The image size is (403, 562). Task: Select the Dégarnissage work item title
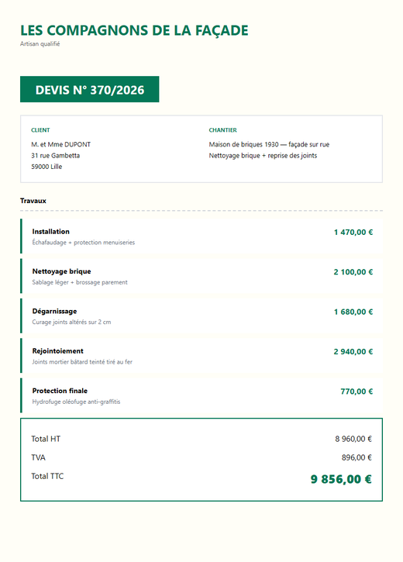click(x=54, y=311)
